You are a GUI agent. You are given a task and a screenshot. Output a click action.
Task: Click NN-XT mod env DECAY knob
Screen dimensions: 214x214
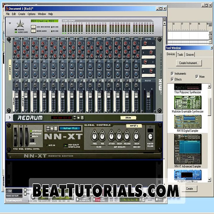click(136, 136)
